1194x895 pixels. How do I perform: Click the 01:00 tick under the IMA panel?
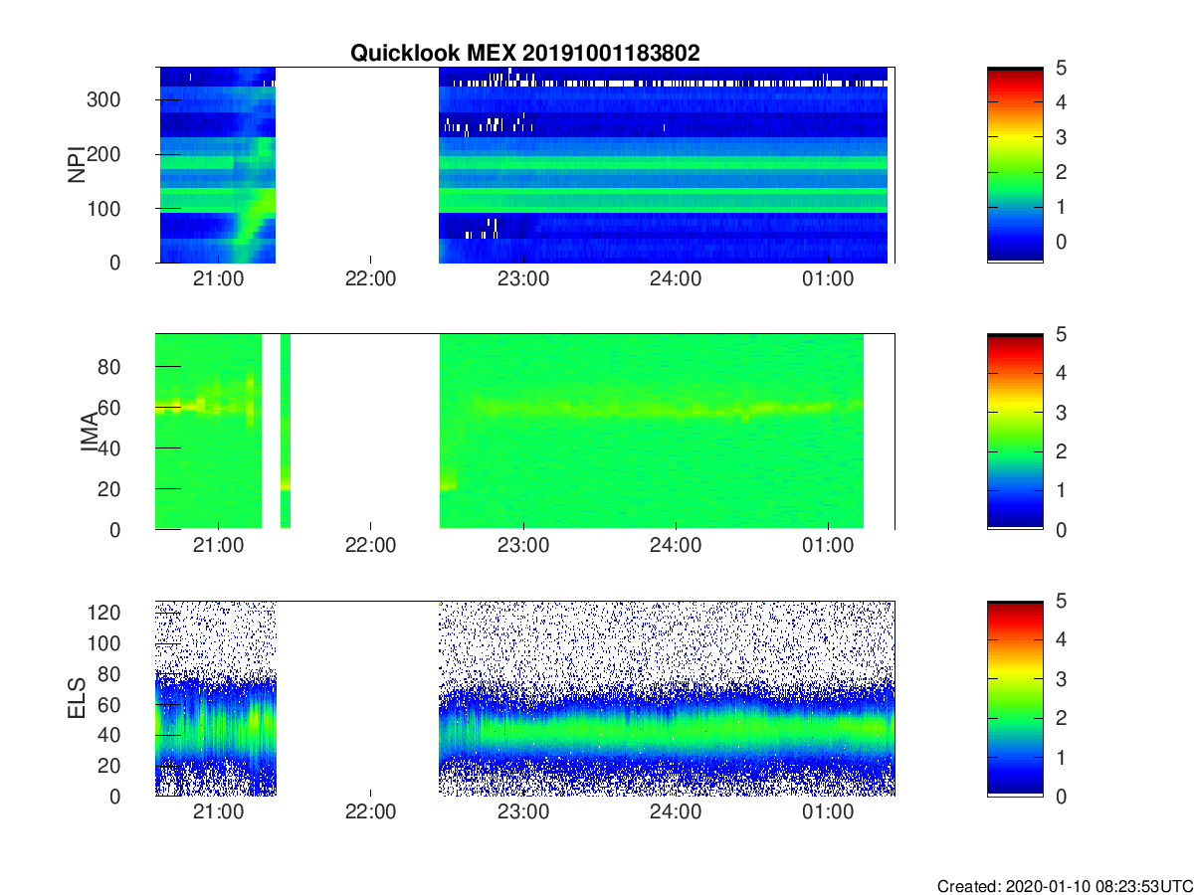point(828,546)
